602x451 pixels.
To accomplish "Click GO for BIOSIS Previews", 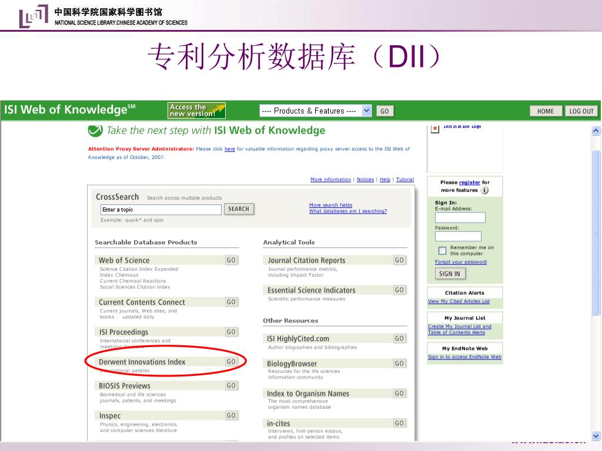I will point(231,385).
